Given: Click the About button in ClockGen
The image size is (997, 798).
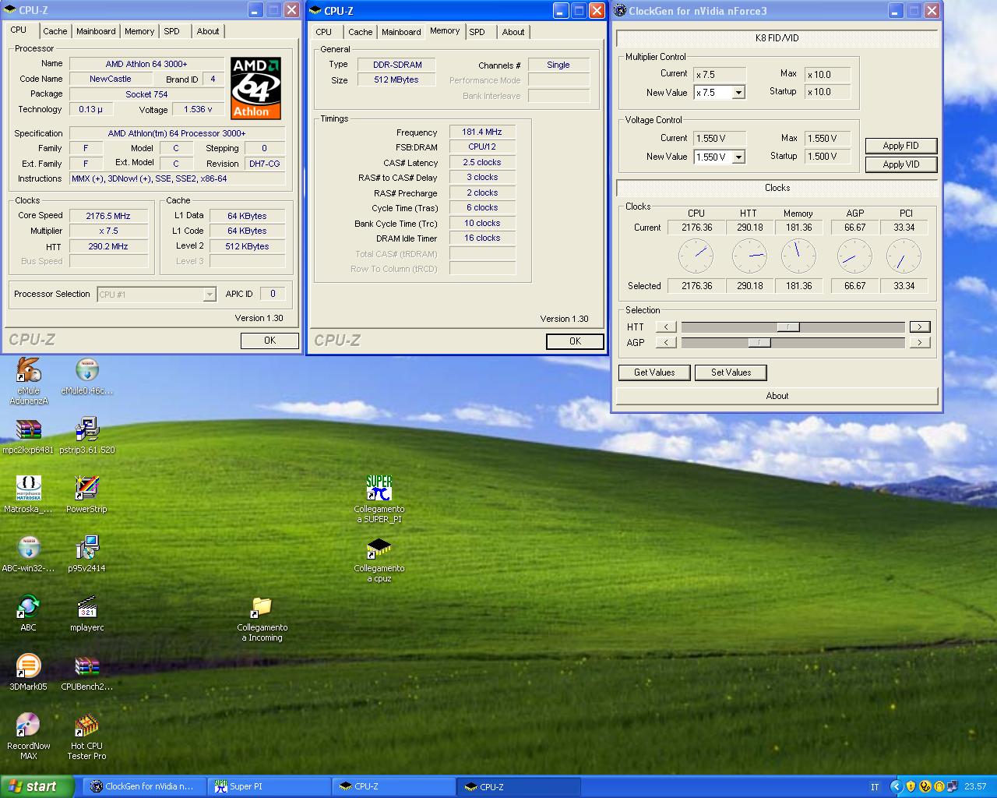Looking at the screenshot, I should (777, 396).
